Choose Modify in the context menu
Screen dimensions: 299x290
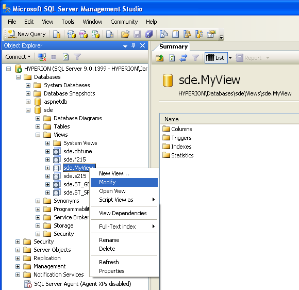(x=124, y=182)
